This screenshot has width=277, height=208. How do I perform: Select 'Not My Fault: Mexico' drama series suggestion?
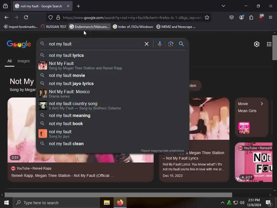pyautogui.click(x=113, y=94)
